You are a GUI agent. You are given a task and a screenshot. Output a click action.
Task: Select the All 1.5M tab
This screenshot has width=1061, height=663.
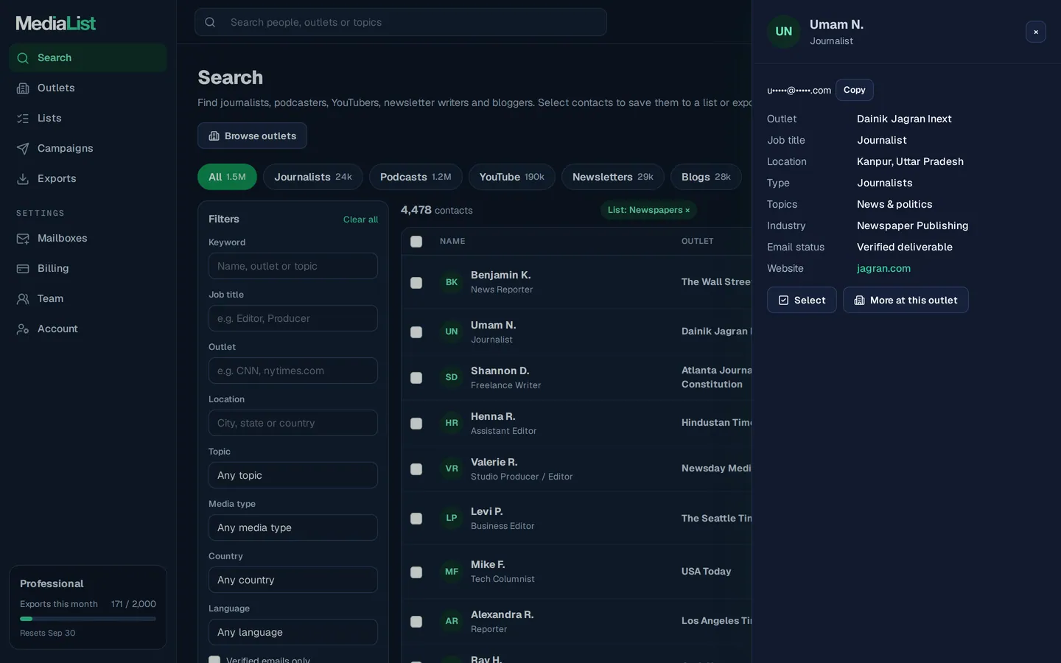[227, 177]
